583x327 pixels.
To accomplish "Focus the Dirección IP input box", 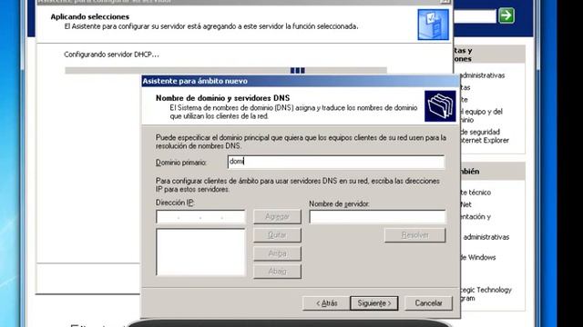I will [200, 217].
